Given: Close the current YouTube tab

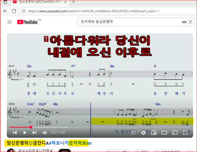Looking at the screenshot, I should coord(65,2).
